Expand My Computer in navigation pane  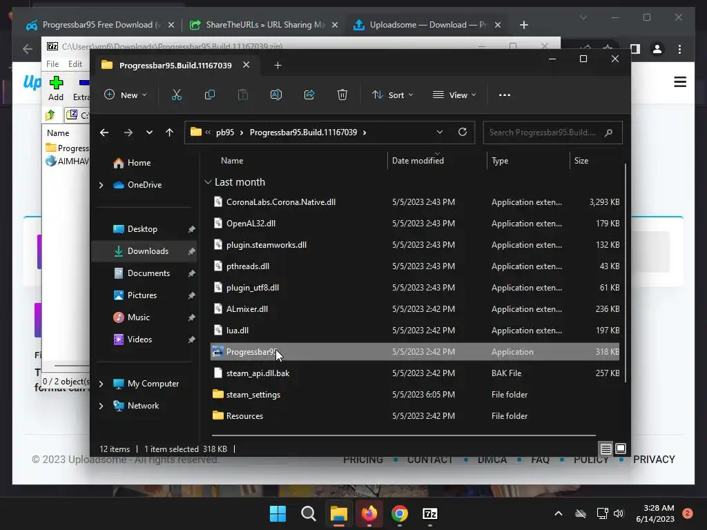[101, 384]
